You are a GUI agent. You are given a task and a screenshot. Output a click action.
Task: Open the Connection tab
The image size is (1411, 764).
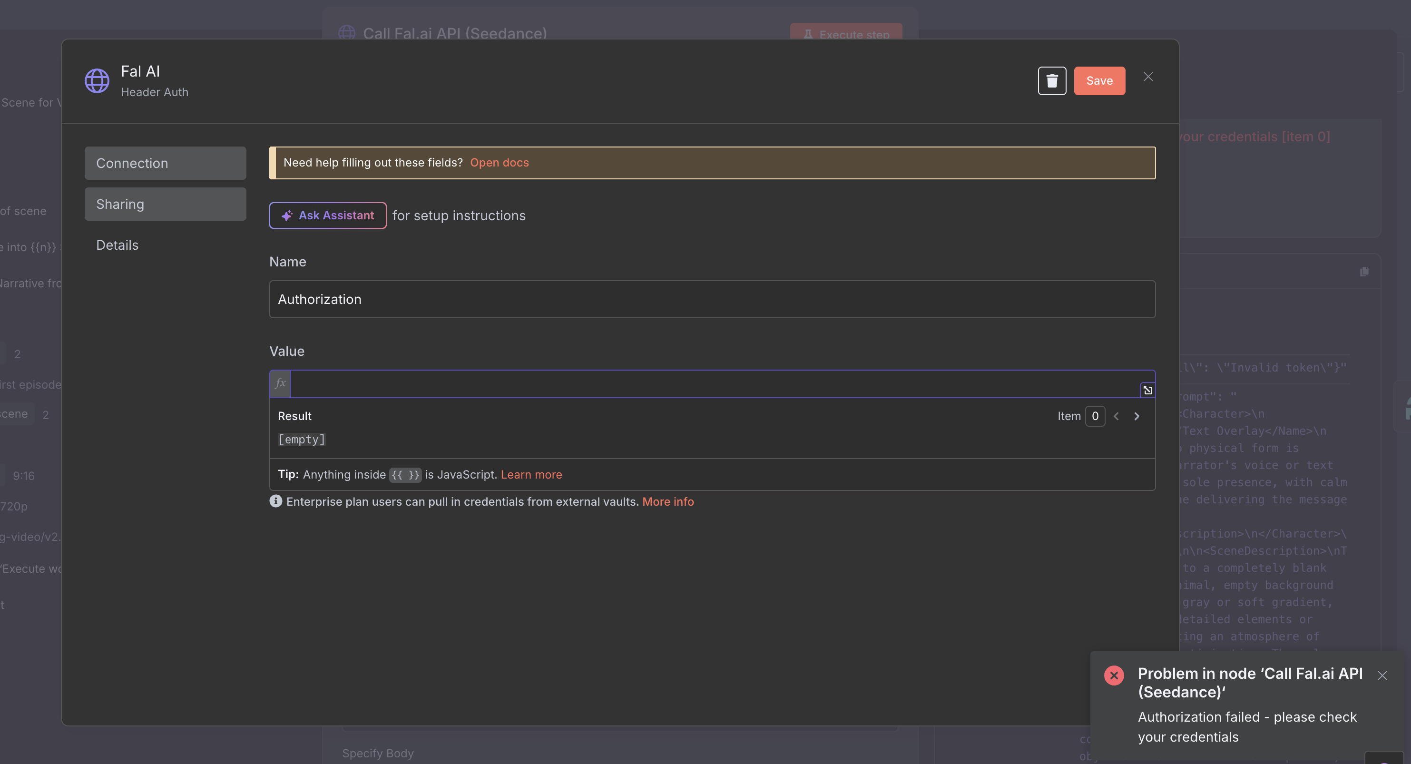[x=166, y=163]
